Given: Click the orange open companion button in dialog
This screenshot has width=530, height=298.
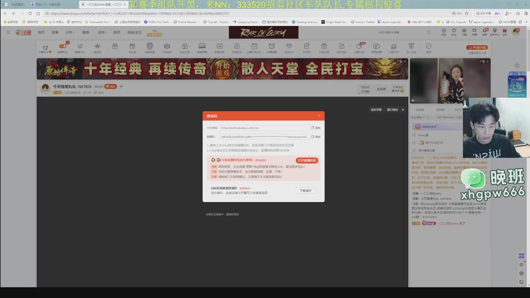Looking at the screenshot, I should tap(307, 160).
